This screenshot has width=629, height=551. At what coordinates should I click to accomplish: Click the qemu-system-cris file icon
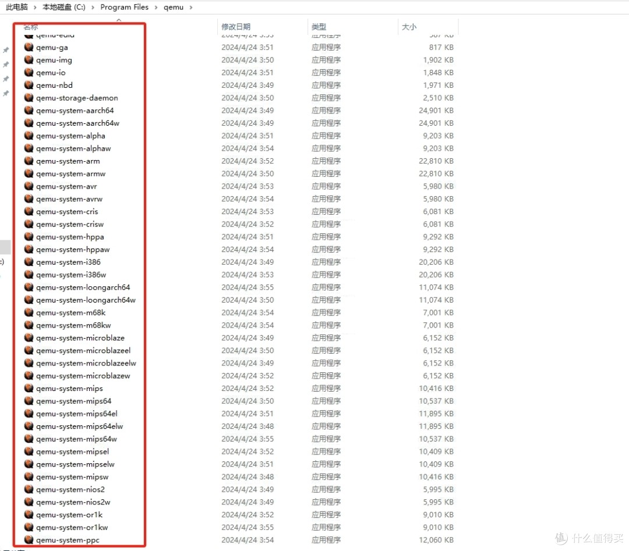pyautogui.click(x=29, y=211)
